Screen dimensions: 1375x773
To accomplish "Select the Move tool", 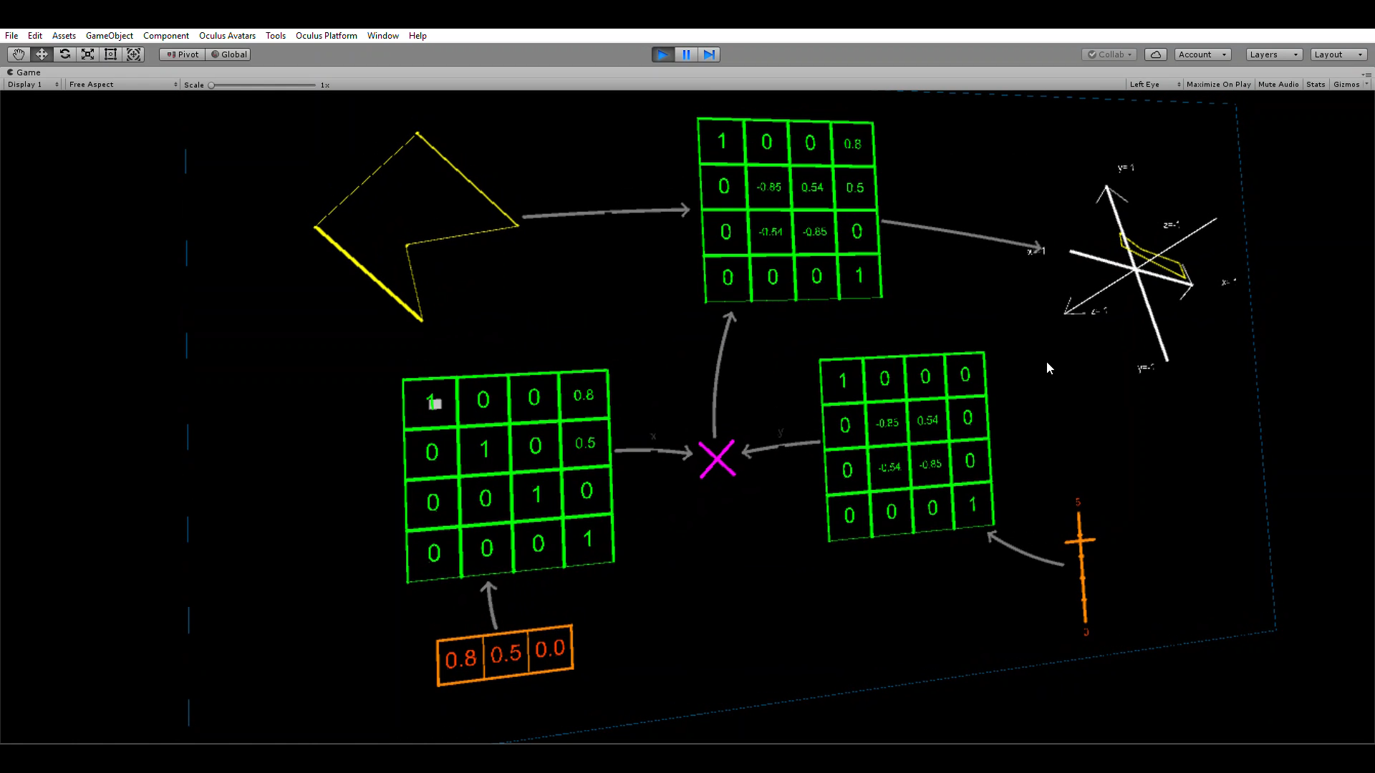I will click(x=42, y=54).
